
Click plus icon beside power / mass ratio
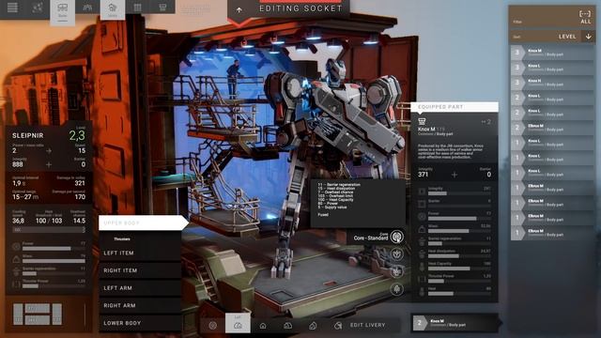click(x=49, y=151)
